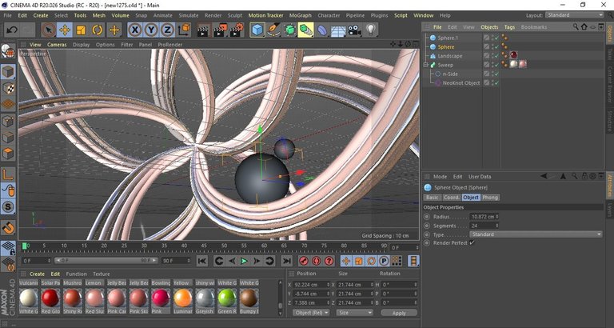Add a Cube primitive object
Image resolution: width=614 pixels, height=328 pixels.
(257, 30)
